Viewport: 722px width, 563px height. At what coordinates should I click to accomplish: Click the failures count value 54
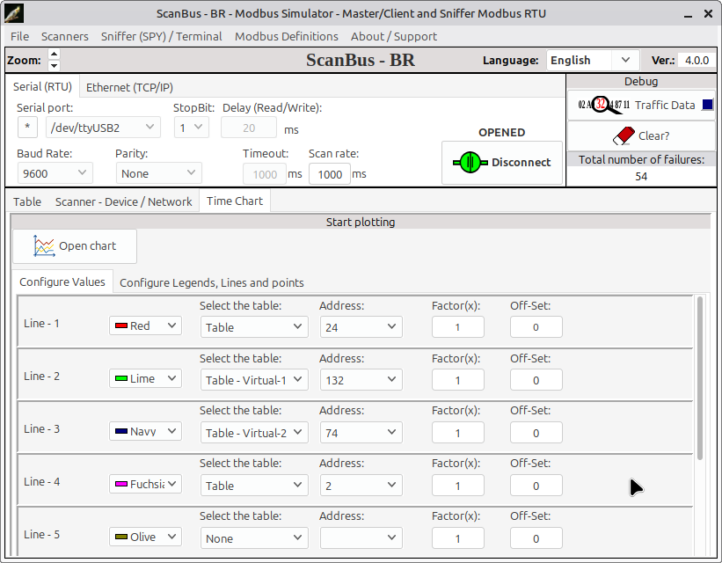[x=641, y=177]
